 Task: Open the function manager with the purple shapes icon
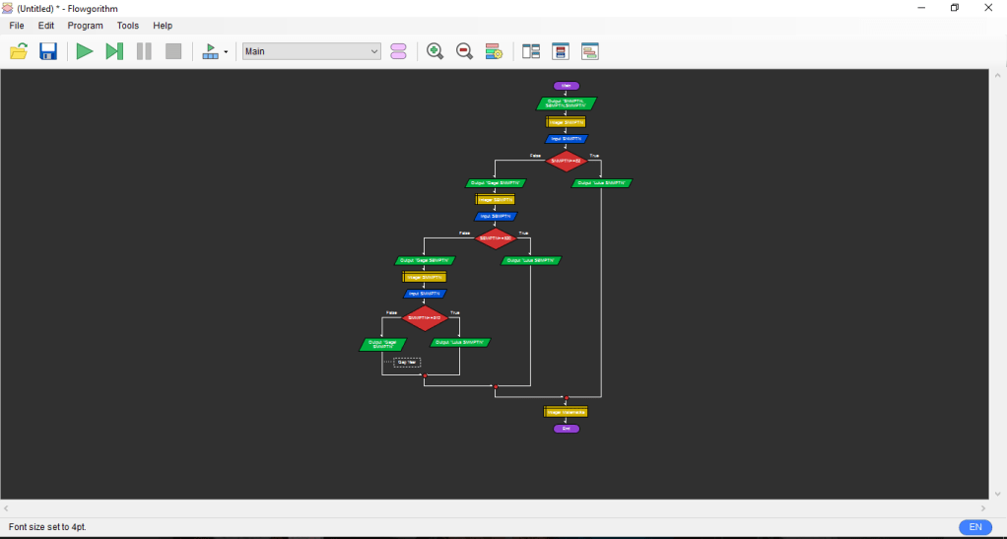point(398,51)
